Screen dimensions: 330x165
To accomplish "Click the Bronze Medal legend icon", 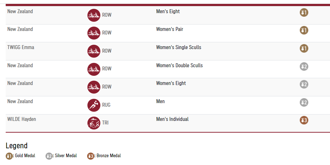I will [x=91, y=156].
